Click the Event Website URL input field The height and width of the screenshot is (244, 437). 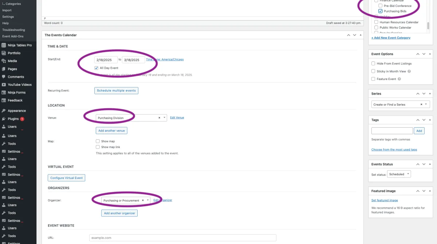(182, 238)
